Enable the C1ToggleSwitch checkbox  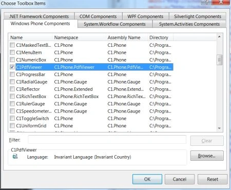[12, 118]
